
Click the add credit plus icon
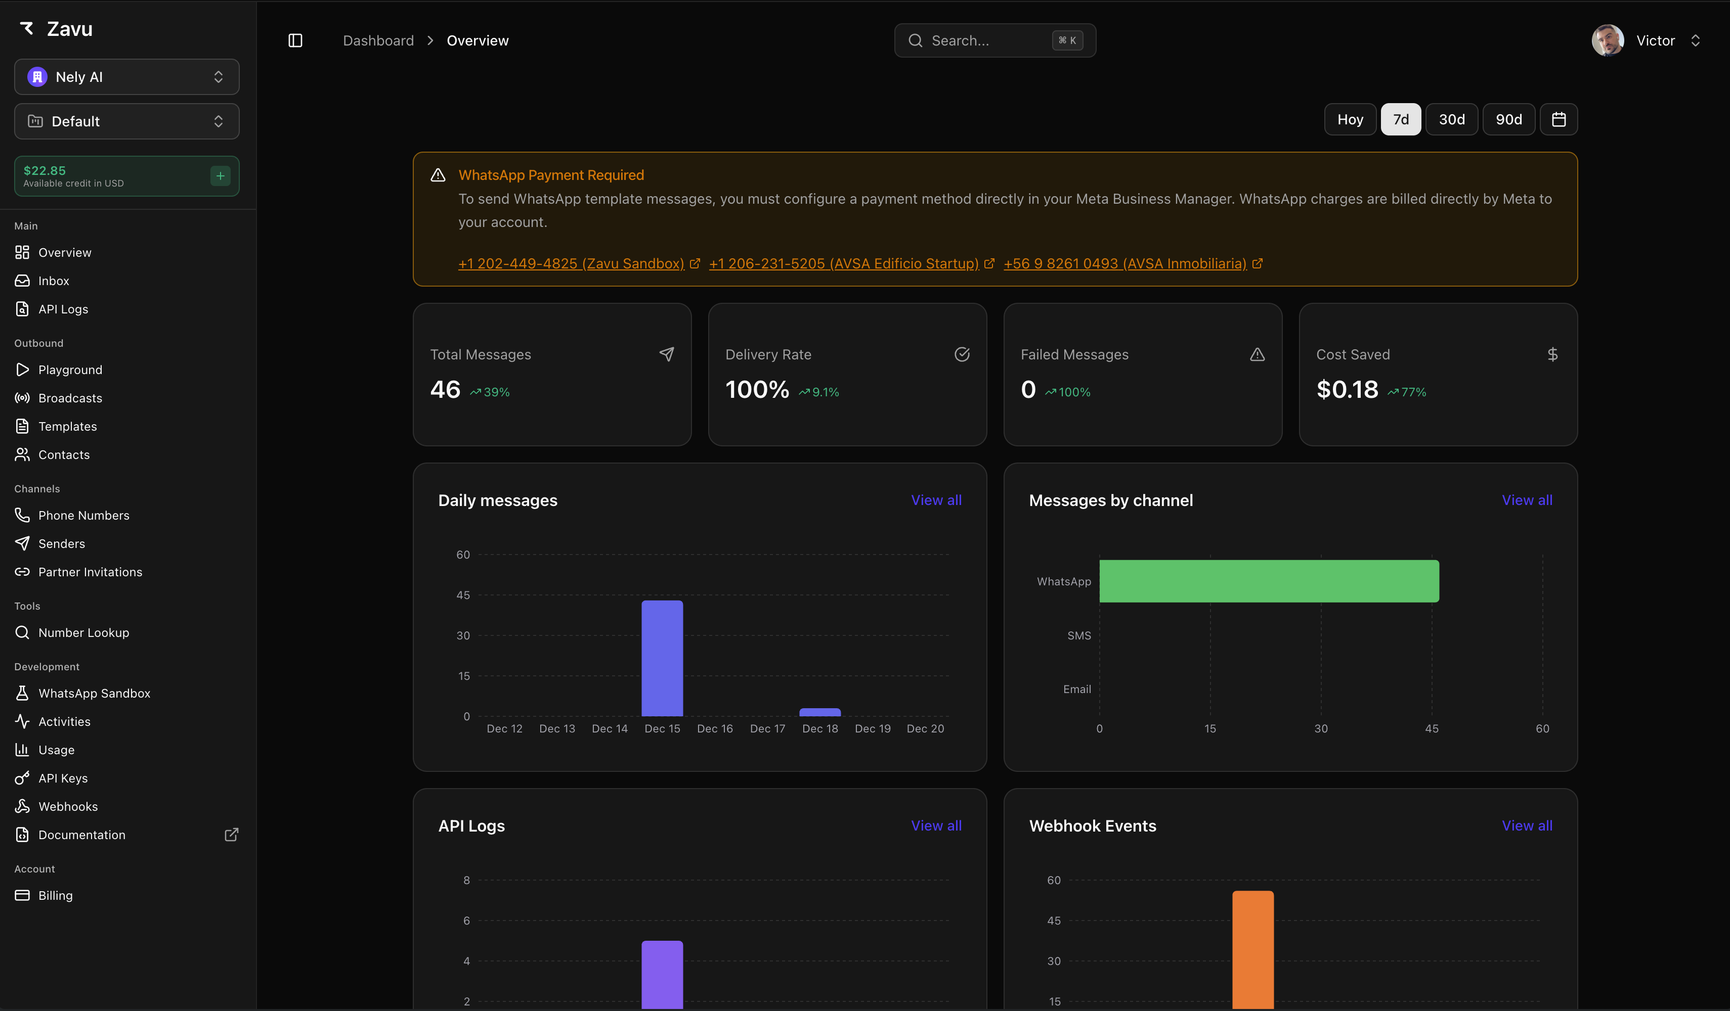[221, 176]
